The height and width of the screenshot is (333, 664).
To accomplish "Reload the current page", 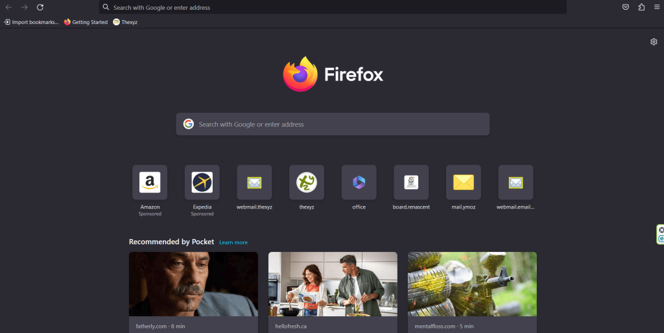I will [x=40, y=7].
